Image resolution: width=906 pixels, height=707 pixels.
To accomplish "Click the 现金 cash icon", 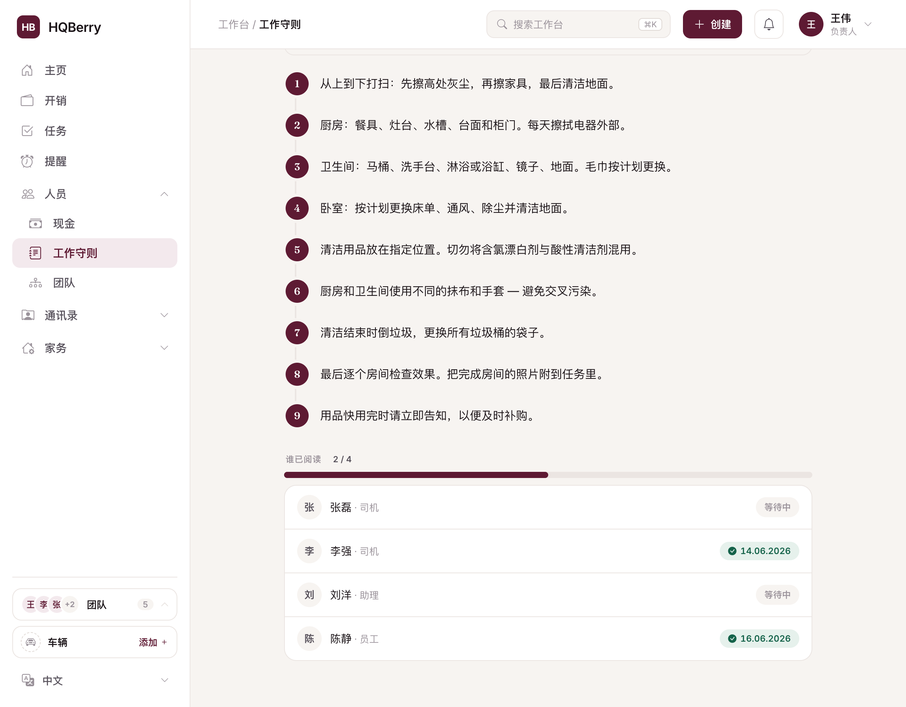I will (x=36, y=224).
